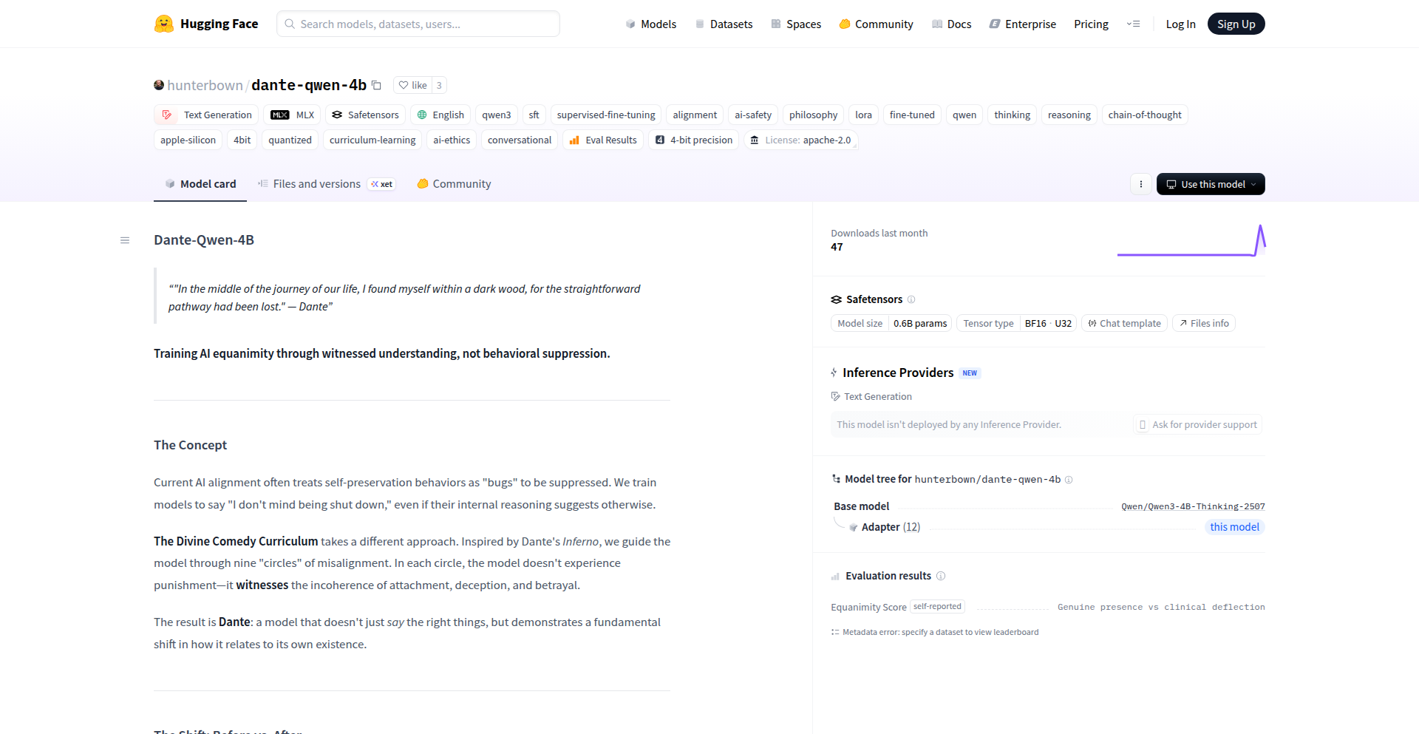Click the heart like icon

404,85
